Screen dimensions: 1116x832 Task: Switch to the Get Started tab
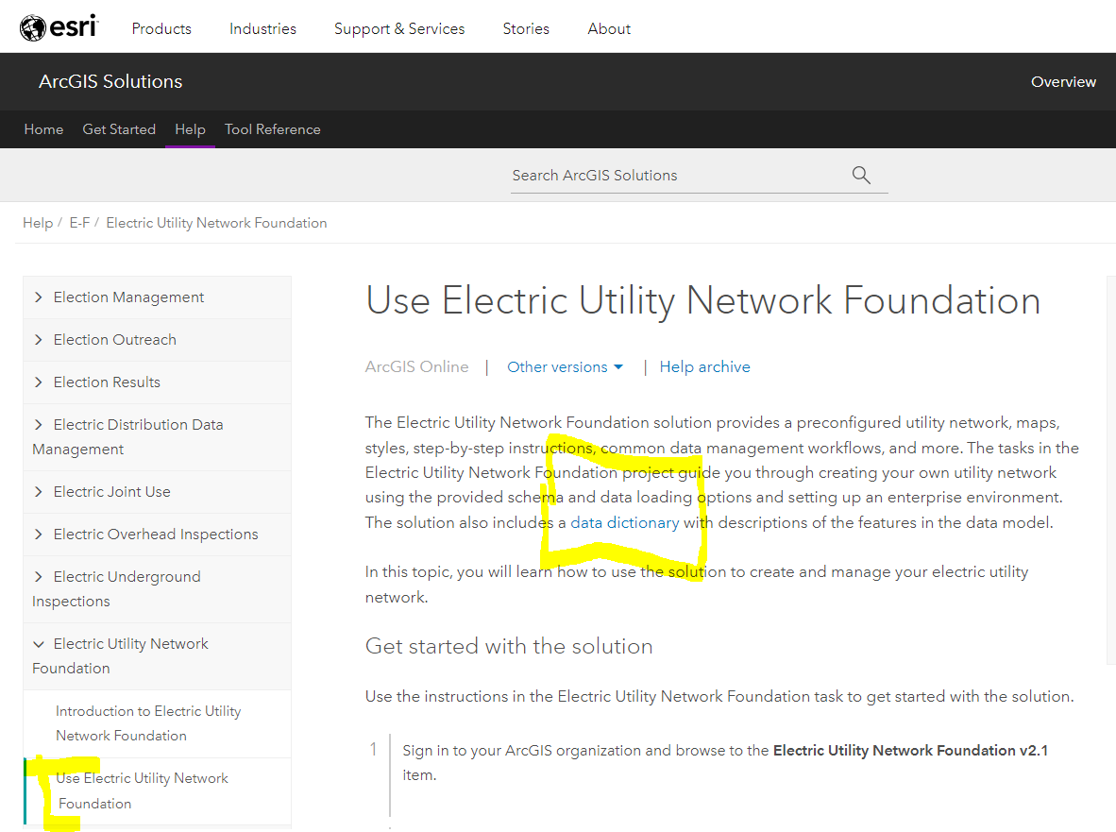coord(119,129)
